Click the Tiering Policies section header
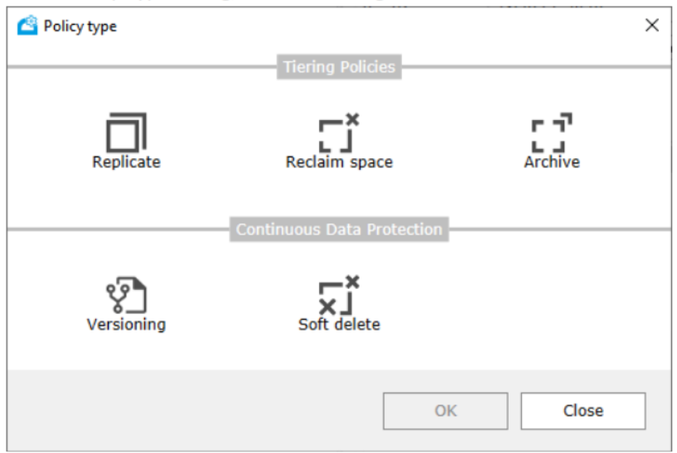This screenshot has width=677, height=453. 339,67
